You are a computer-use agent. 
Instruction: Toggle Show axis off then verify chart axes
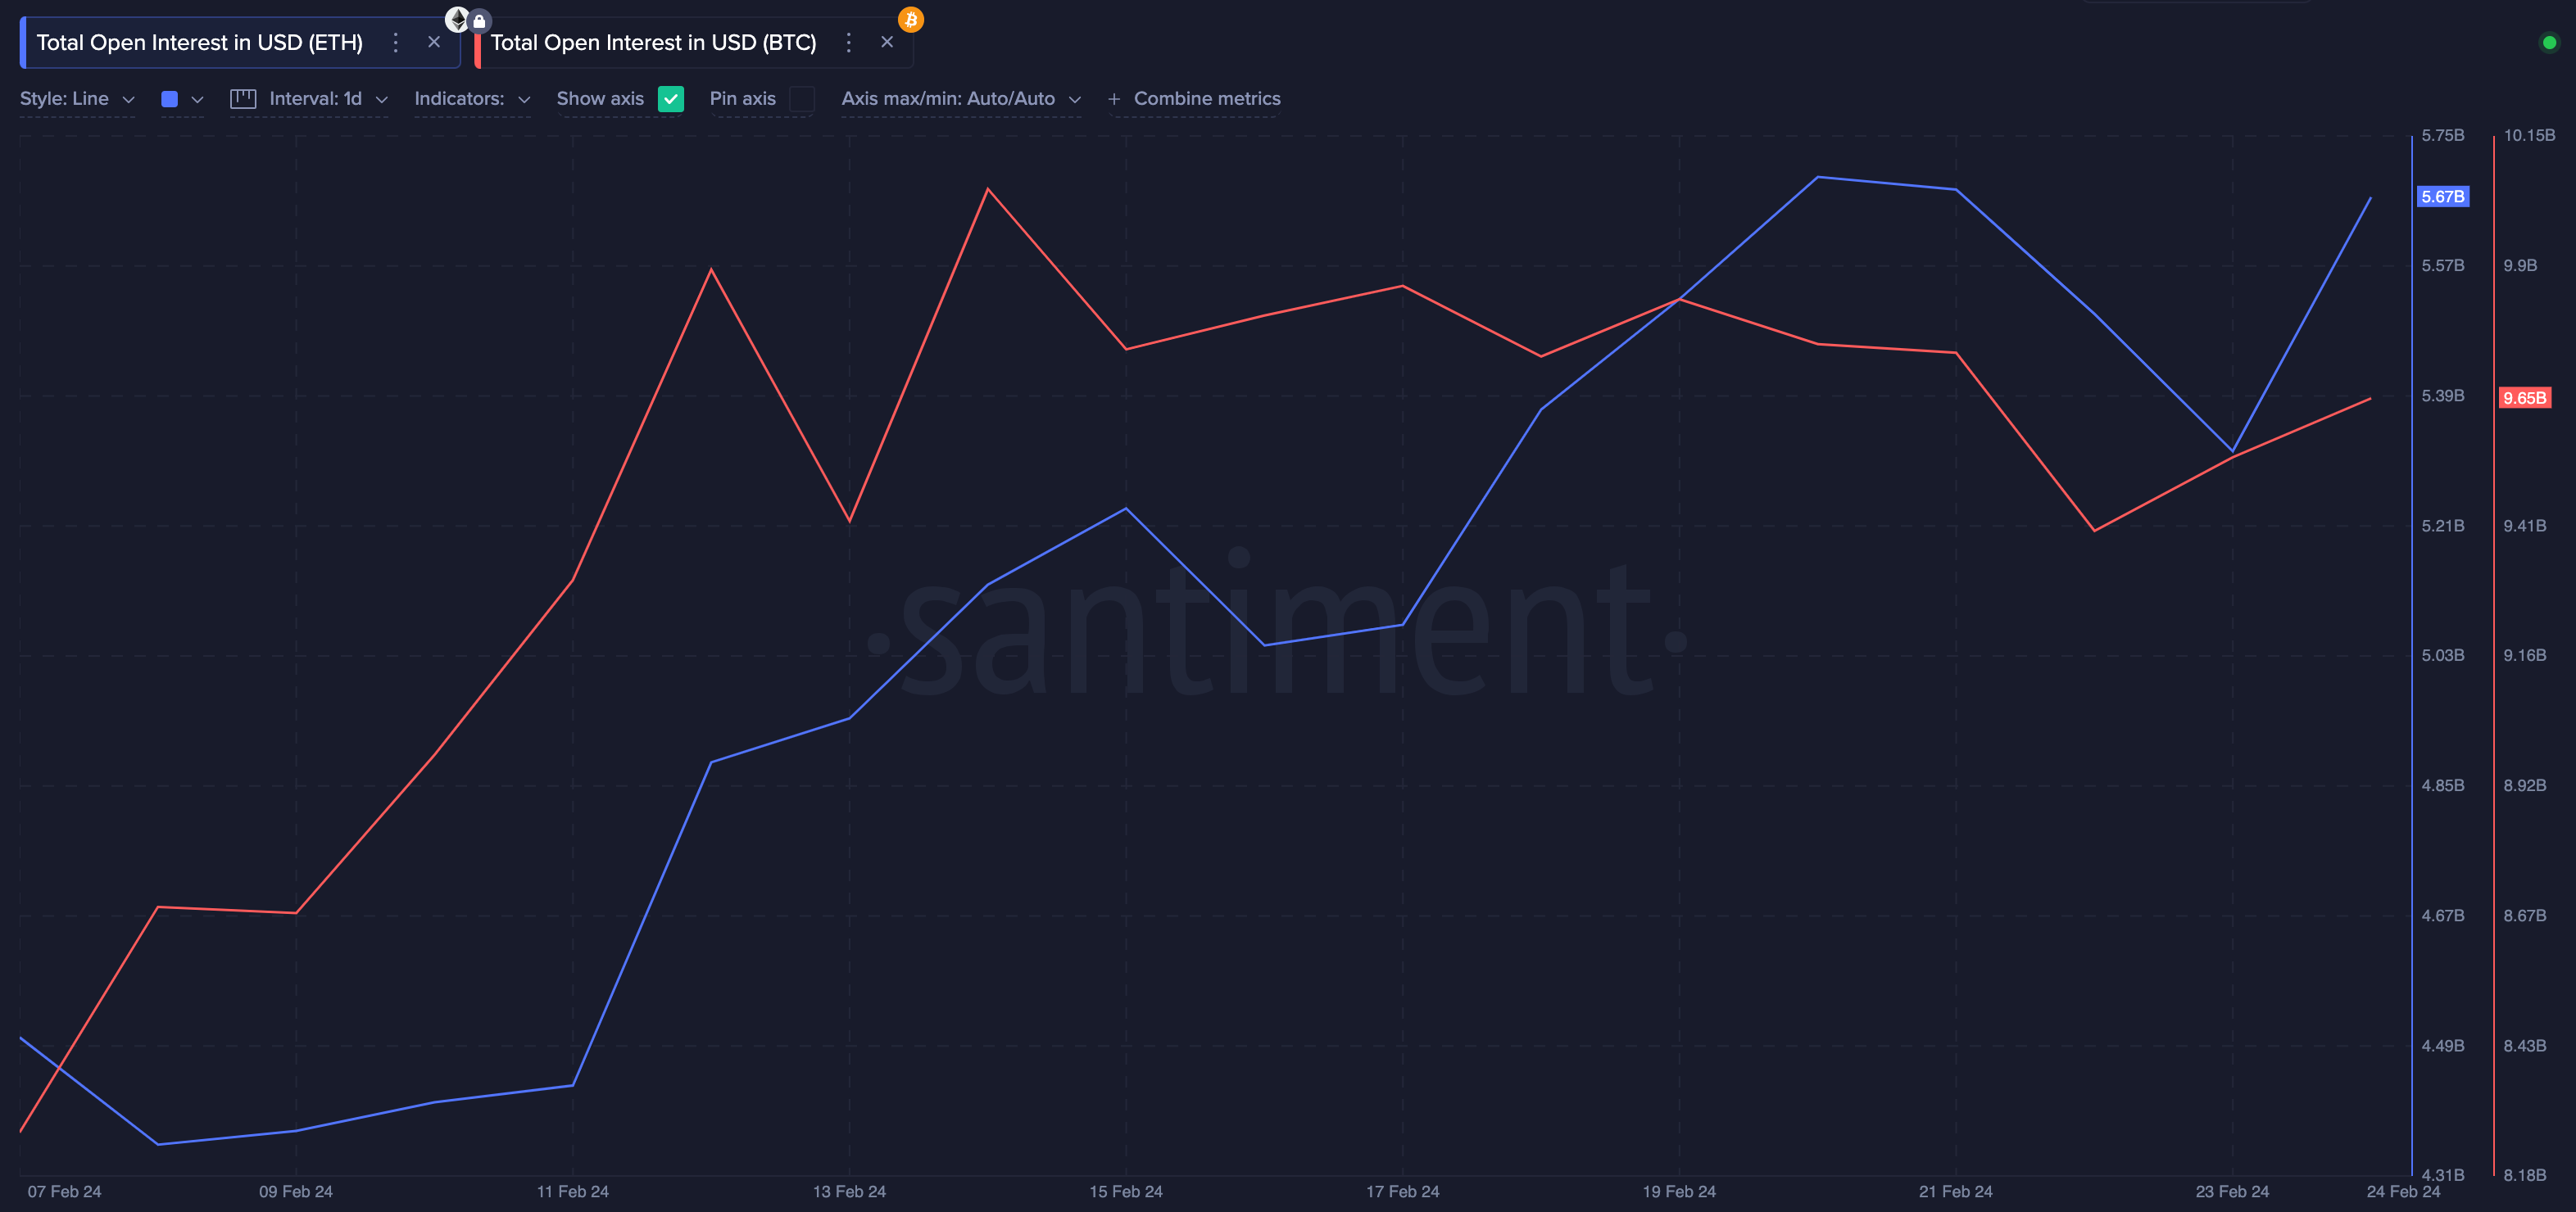click(x=671, y=99)
